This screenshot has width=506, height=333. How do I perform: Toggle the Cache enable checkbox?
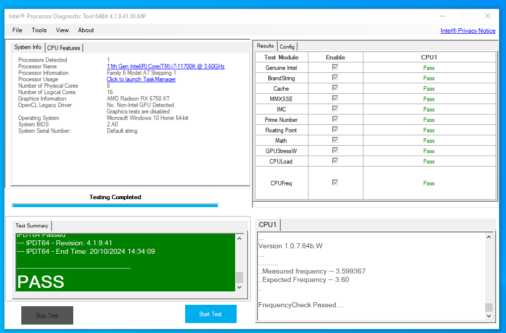335,88
